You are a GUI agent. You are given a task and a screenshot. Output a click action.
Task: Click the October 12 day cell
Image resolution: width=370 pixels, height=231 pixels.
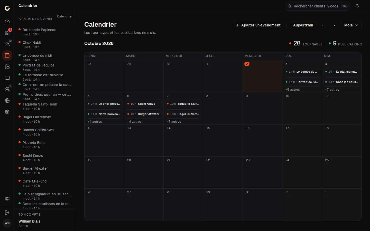[104, 140]
